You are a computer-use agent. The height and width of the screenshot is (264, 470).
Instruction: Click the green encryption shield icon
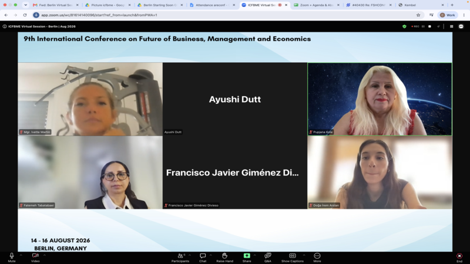pos(404,26)
